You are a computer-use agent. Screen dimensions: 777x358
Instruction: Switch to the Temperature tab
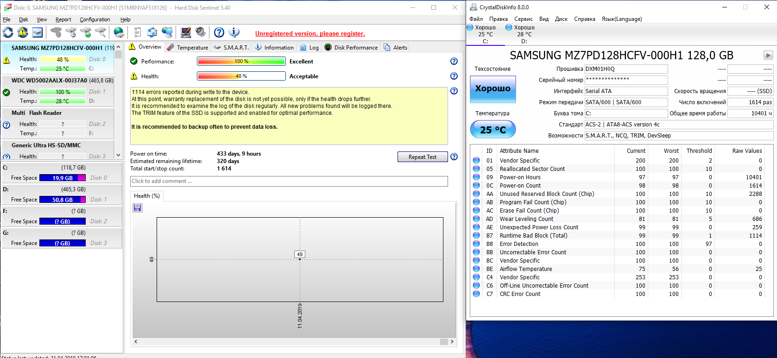tap(188, 47)
